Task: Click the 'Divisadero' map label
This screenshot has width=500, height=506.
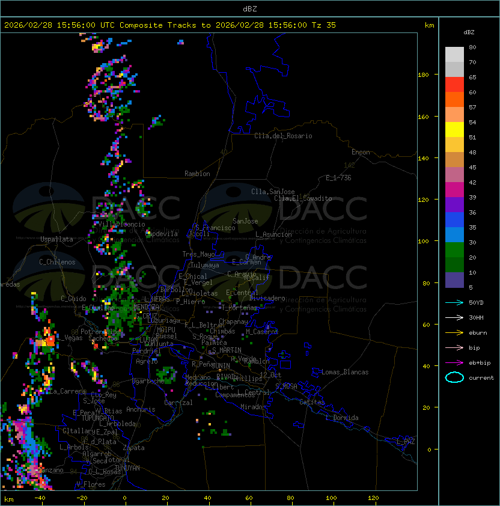Action: coord(267,298)
